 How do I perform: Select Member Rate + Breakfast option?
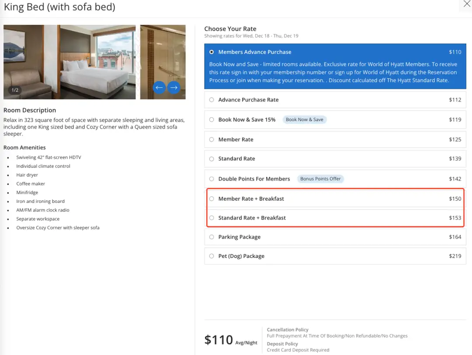[212, 198]
